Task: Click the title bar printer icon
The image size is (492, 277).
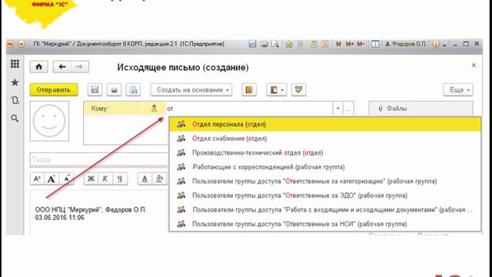Action: click(x=264, y=45)
